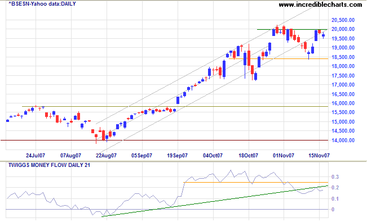
Task: Select the 18,500.00 price axis label
Action: click(x=343, y=57)
